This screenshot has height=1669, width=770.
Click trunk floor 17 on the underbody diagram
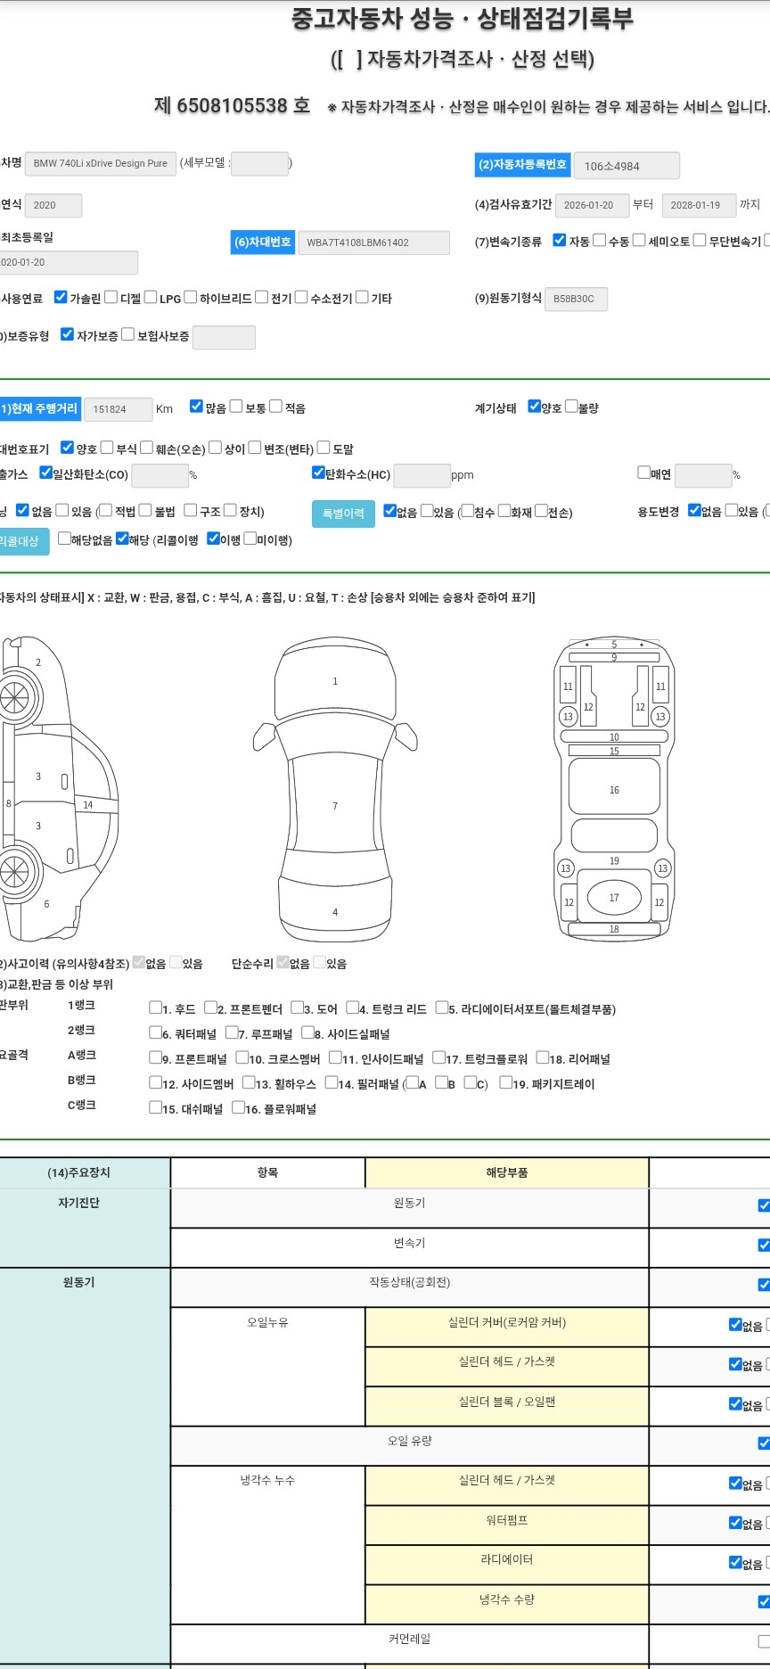tap(614, 898)
